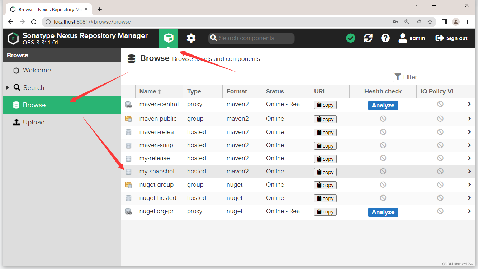Sort by the Format column header

242,91
